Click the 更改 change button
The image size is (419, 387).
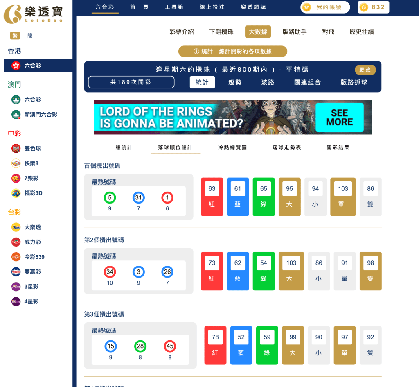(x=365, y=70)
